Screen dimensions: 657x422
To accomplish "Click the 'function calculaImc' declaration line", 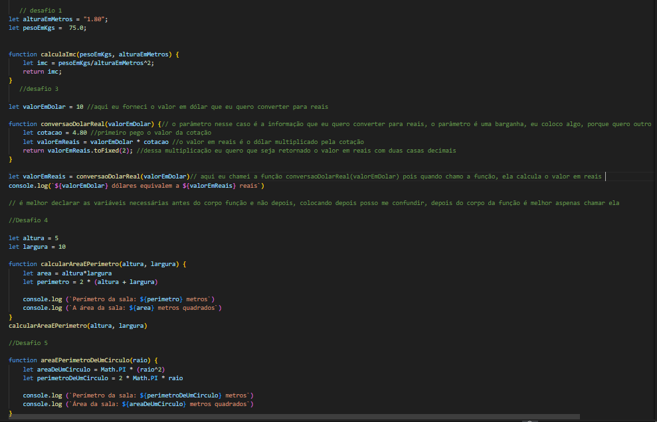I will click(94, 54).
